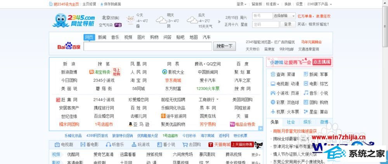The height and width of the screenshot is (164, 388).
Task: Click the 后天 cloud weather icon
Action: (x=192, y=19)
